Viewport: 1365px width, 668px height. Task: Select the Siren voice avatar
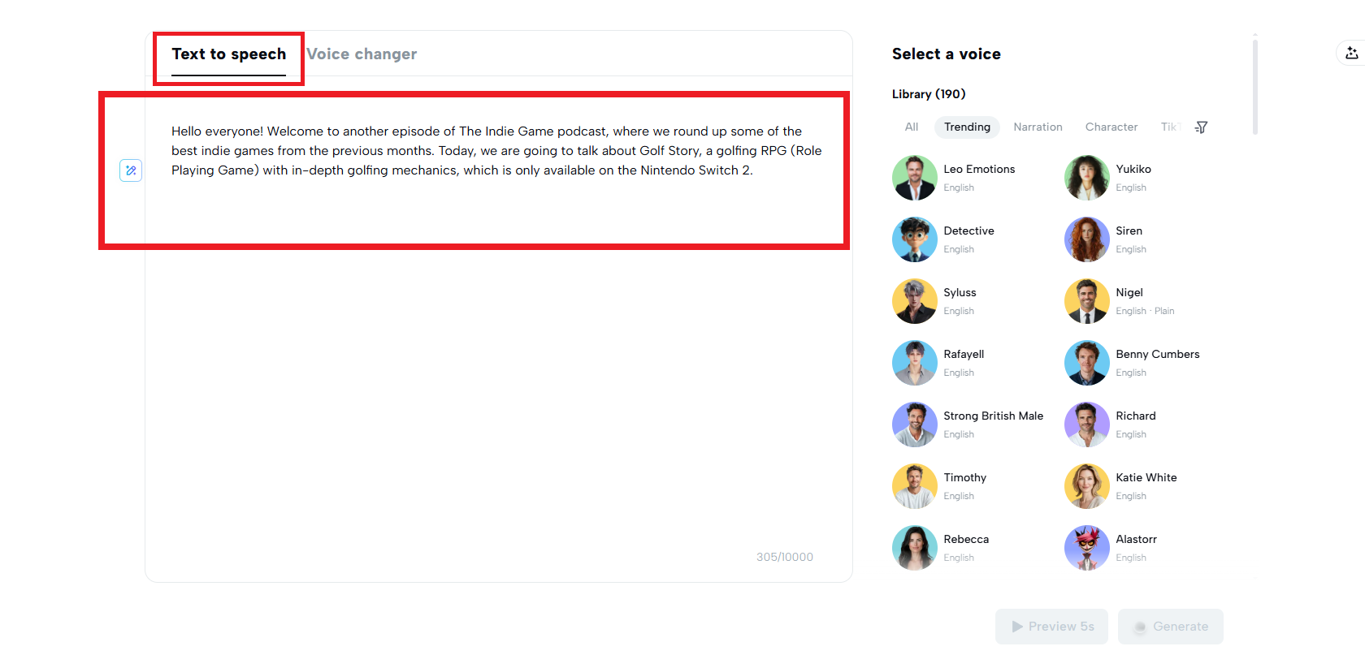(x=1087, y=239)
